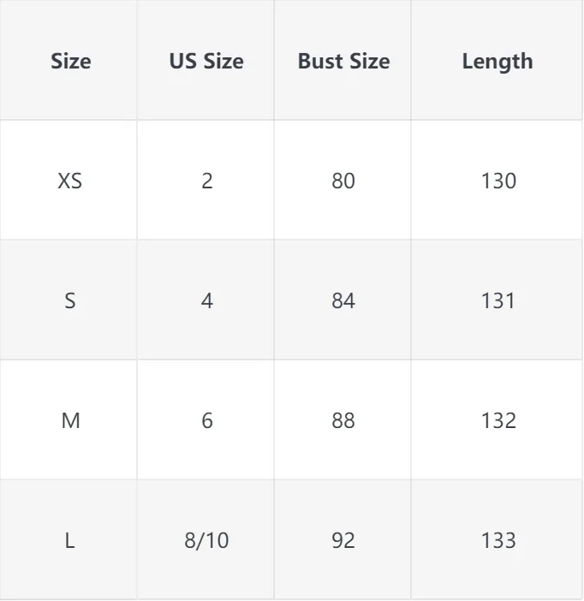Select the XS size cell
The height and width of the screenshot is (601, 584).
(69, 181)
